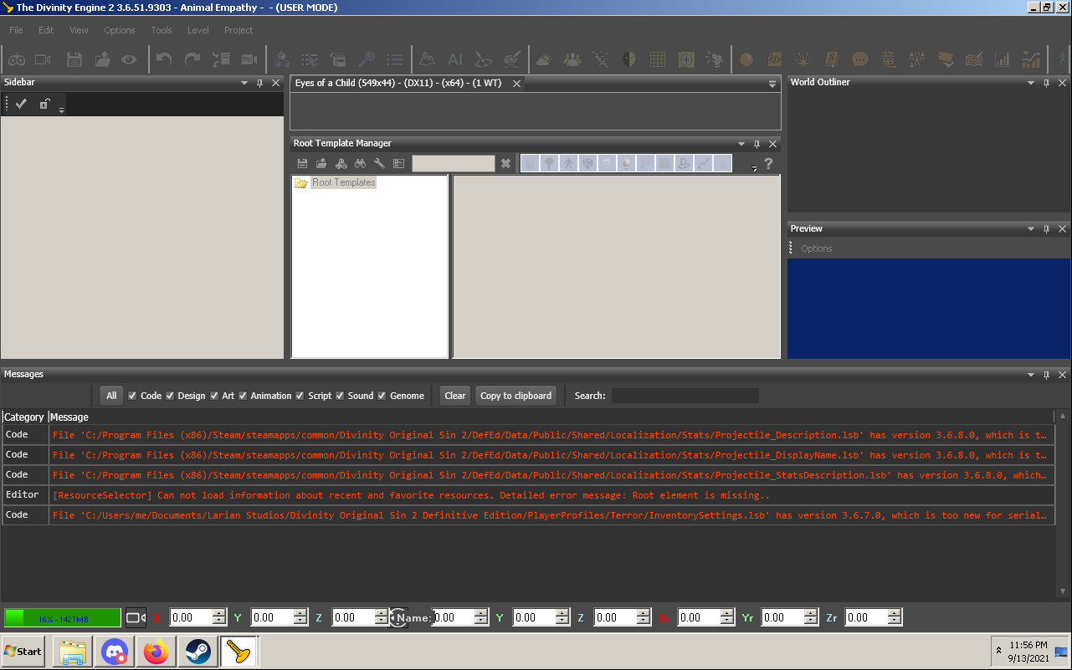
Task: Click the half-shaded mask icon
Action: [629, 59]
